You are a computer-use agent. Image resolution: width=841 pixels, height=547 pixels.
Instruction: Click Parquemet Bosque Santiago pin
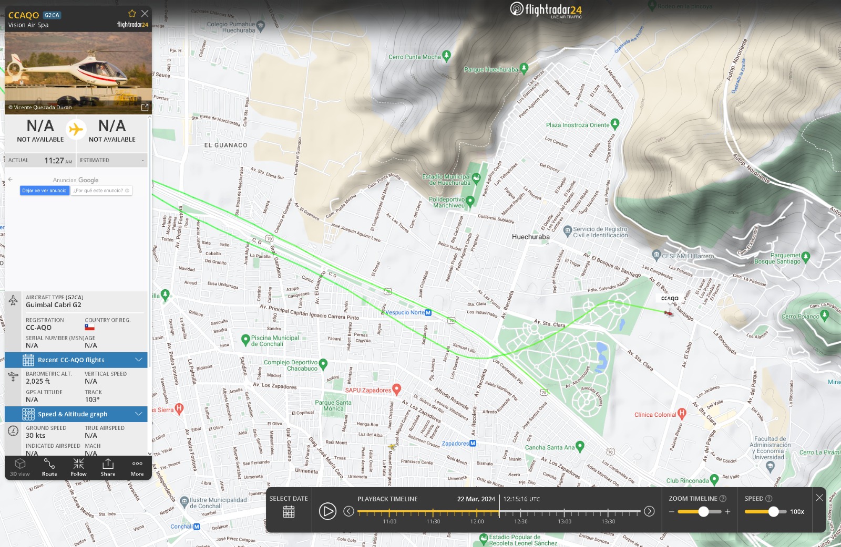(x=806, y=257)
